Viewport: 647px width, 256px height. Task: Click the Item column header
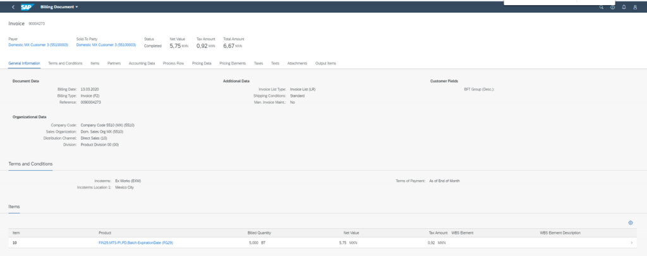pyautogui.click(x=16, y=233)
